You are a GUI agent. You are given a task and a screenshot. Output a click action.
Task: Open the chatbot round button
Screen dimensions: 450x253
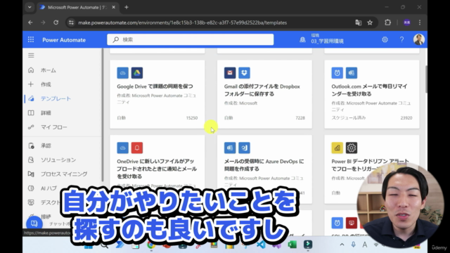click(x=34, y=223)
